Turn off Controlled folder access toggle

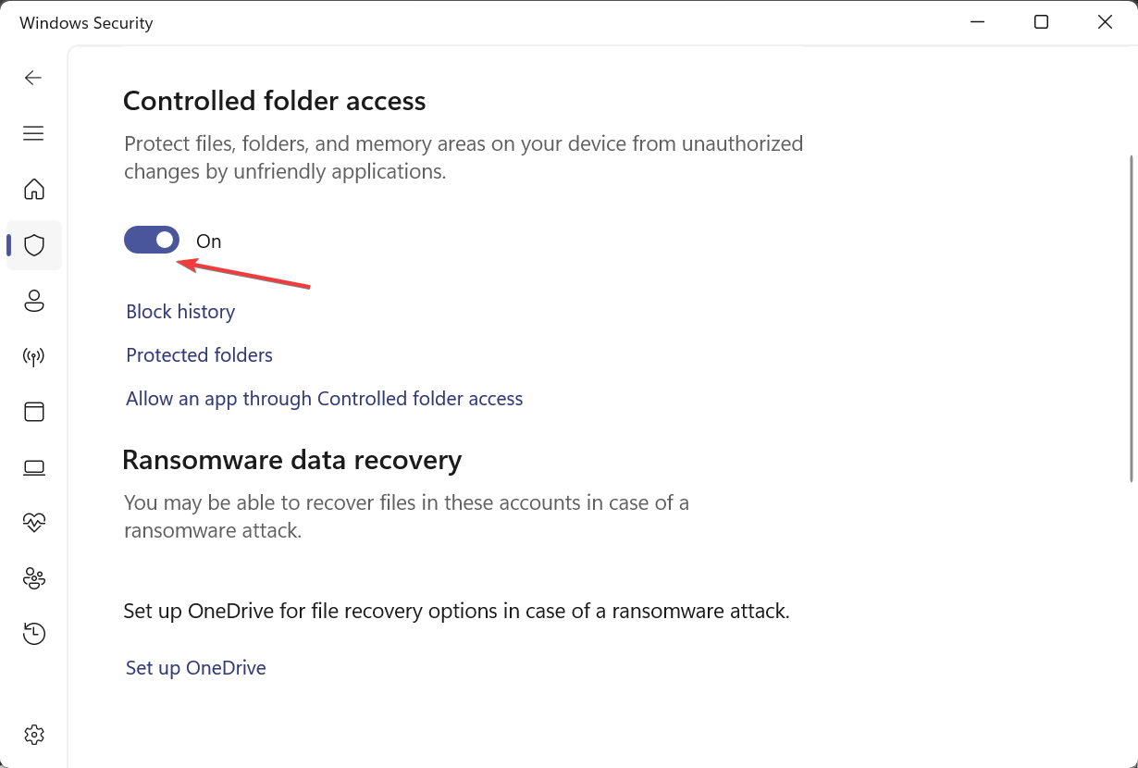click(x=152, y=241)
